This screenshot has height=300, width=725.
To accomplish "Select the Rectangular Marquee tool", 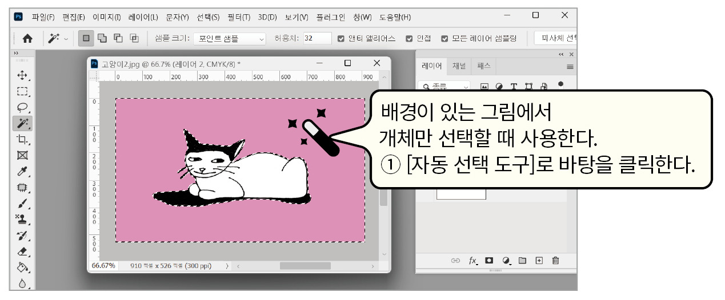I will pyautogui.click(x=23, y=91).
